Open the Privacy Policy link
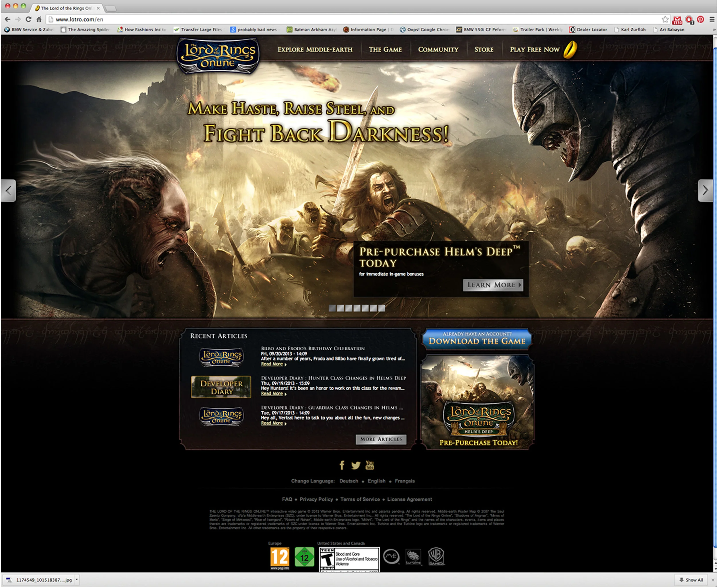Screen dimensions: 717x587 (x=316, y=499)
